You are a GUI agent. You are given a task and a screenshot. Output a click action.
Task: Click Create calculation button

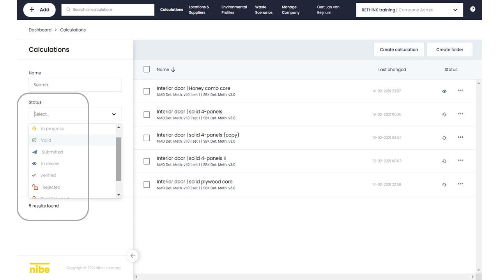tap(399, 50)
